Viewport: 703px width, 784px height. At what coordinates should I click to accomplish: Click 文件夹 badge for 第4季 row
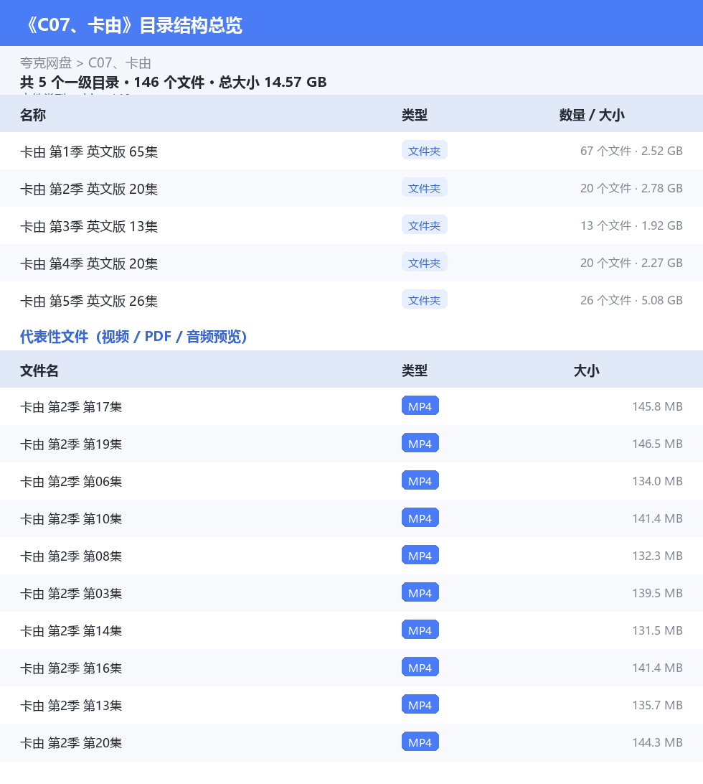[x=424, y=263]
